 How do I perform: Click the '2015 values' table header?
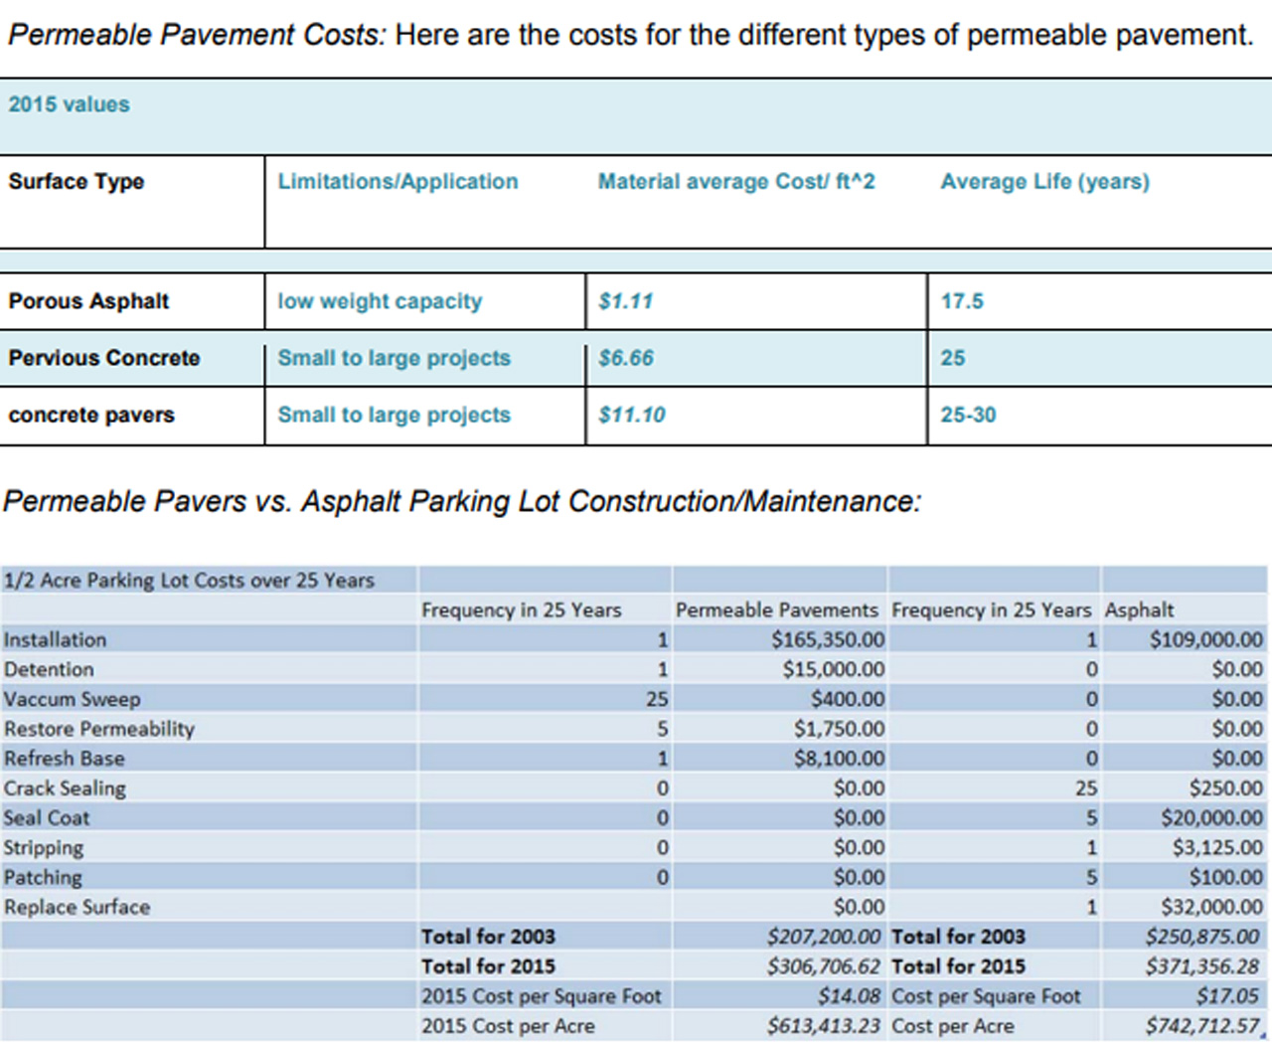tap(69, 104)
